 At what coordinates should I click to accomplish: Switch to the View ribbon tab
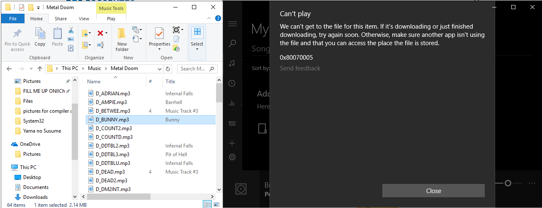pos(84,19)
